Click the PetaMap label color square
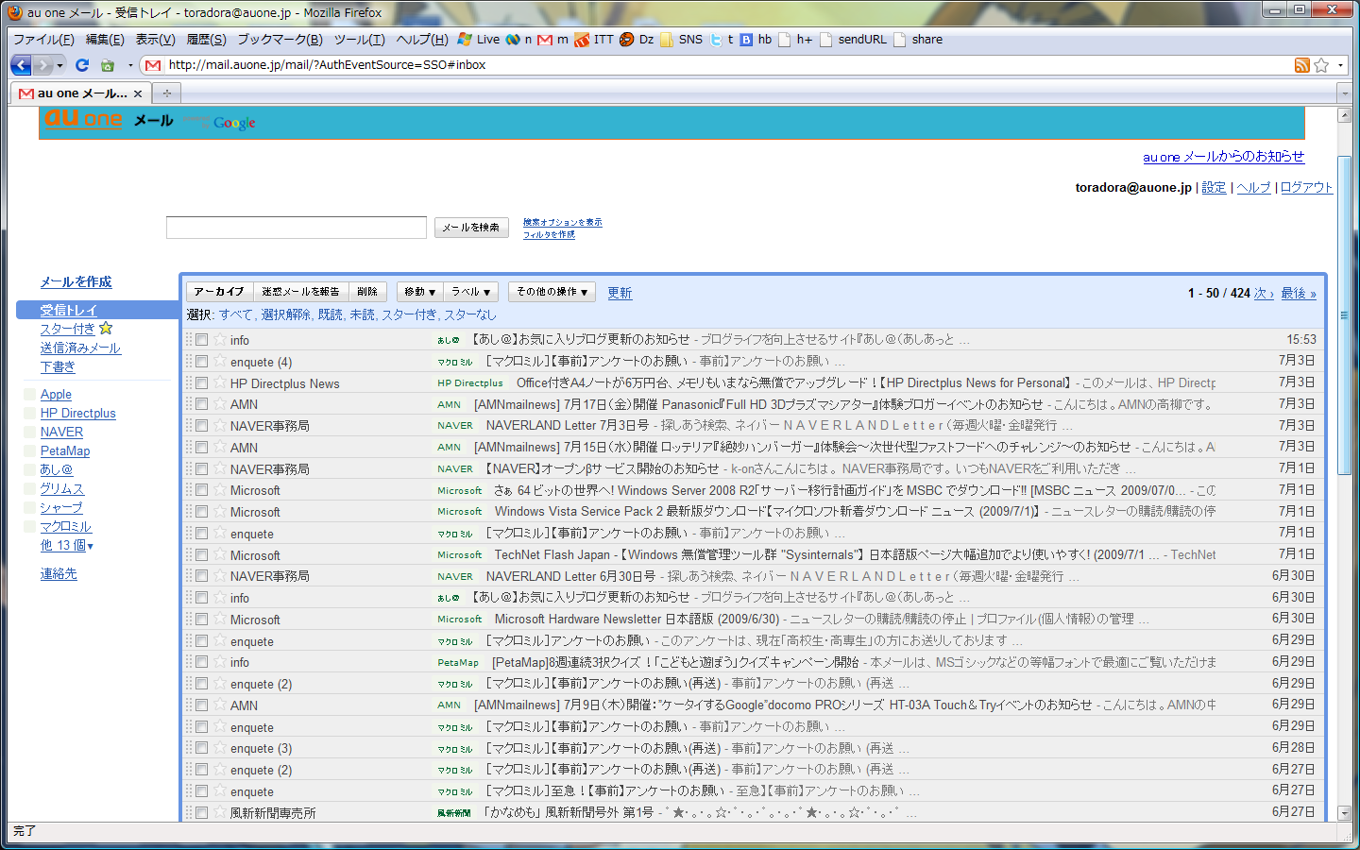This screenshot has width=1360, height=850. [x=30, y=451]
